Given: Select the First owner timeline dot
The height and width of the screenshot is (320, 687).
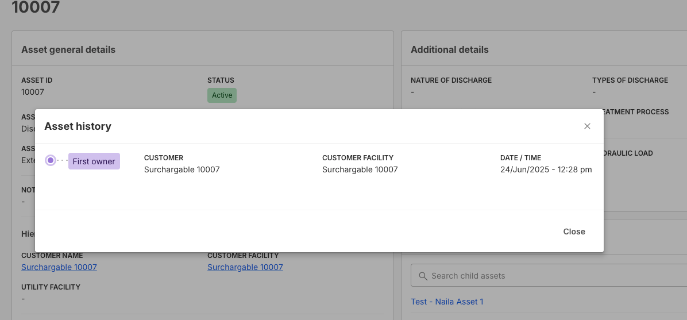Looking at the screenshot, I should 51,161.
